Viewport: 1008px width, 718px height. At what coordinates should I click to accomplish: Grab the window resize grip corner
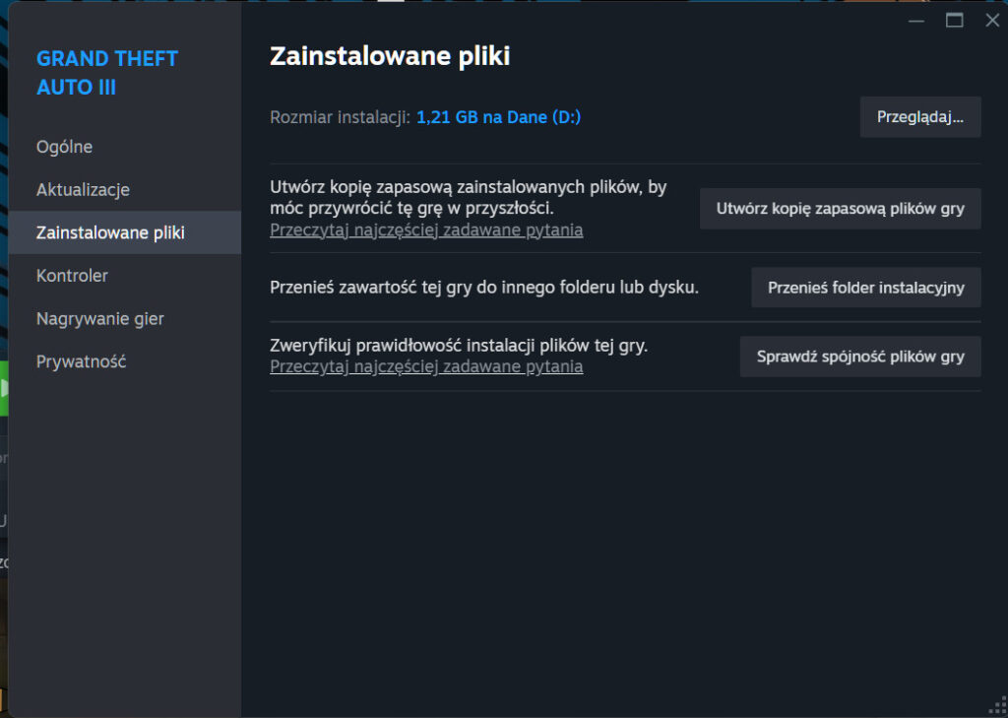pos(996,706)
